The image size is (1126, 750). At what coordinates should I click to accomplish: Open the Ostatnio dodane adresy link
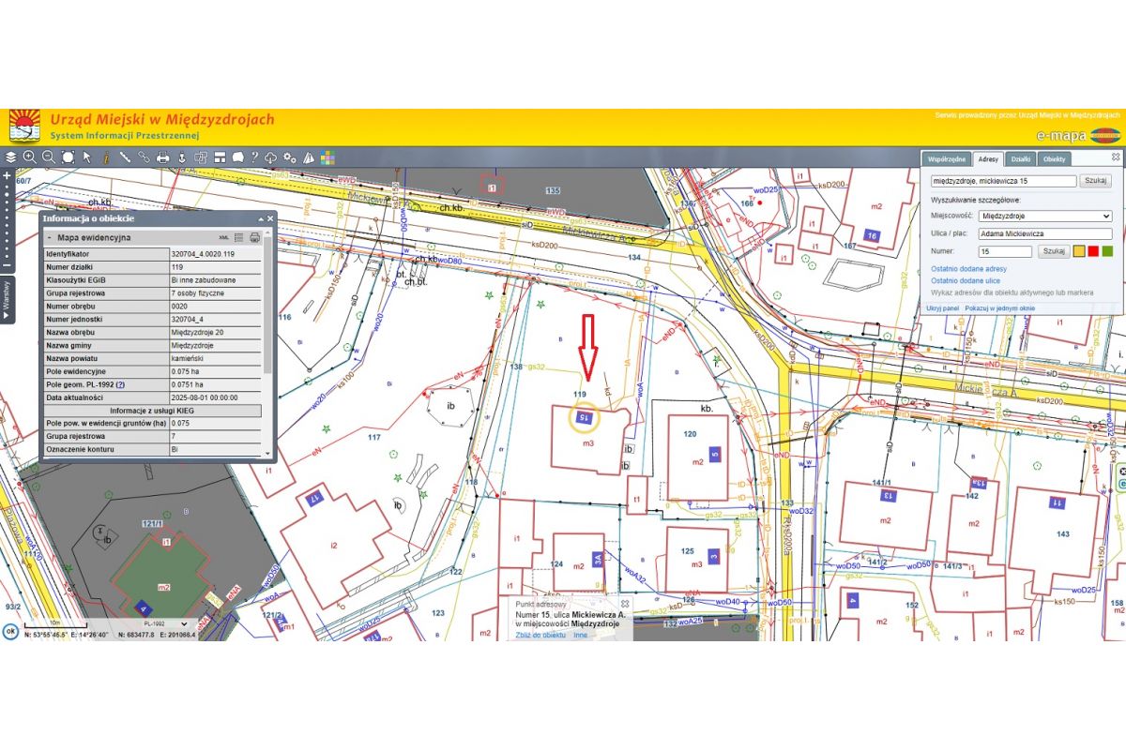[x=967, y=268]
